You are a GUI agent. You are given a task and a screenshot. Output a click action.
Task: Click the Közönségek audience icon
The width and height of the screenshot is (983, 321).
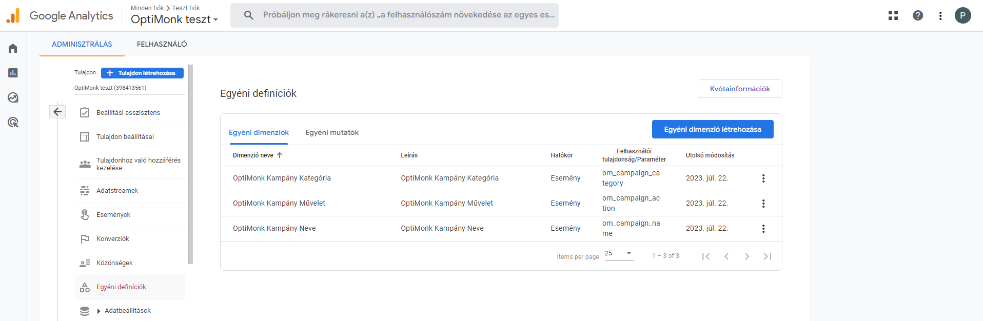tap(85, 263)
